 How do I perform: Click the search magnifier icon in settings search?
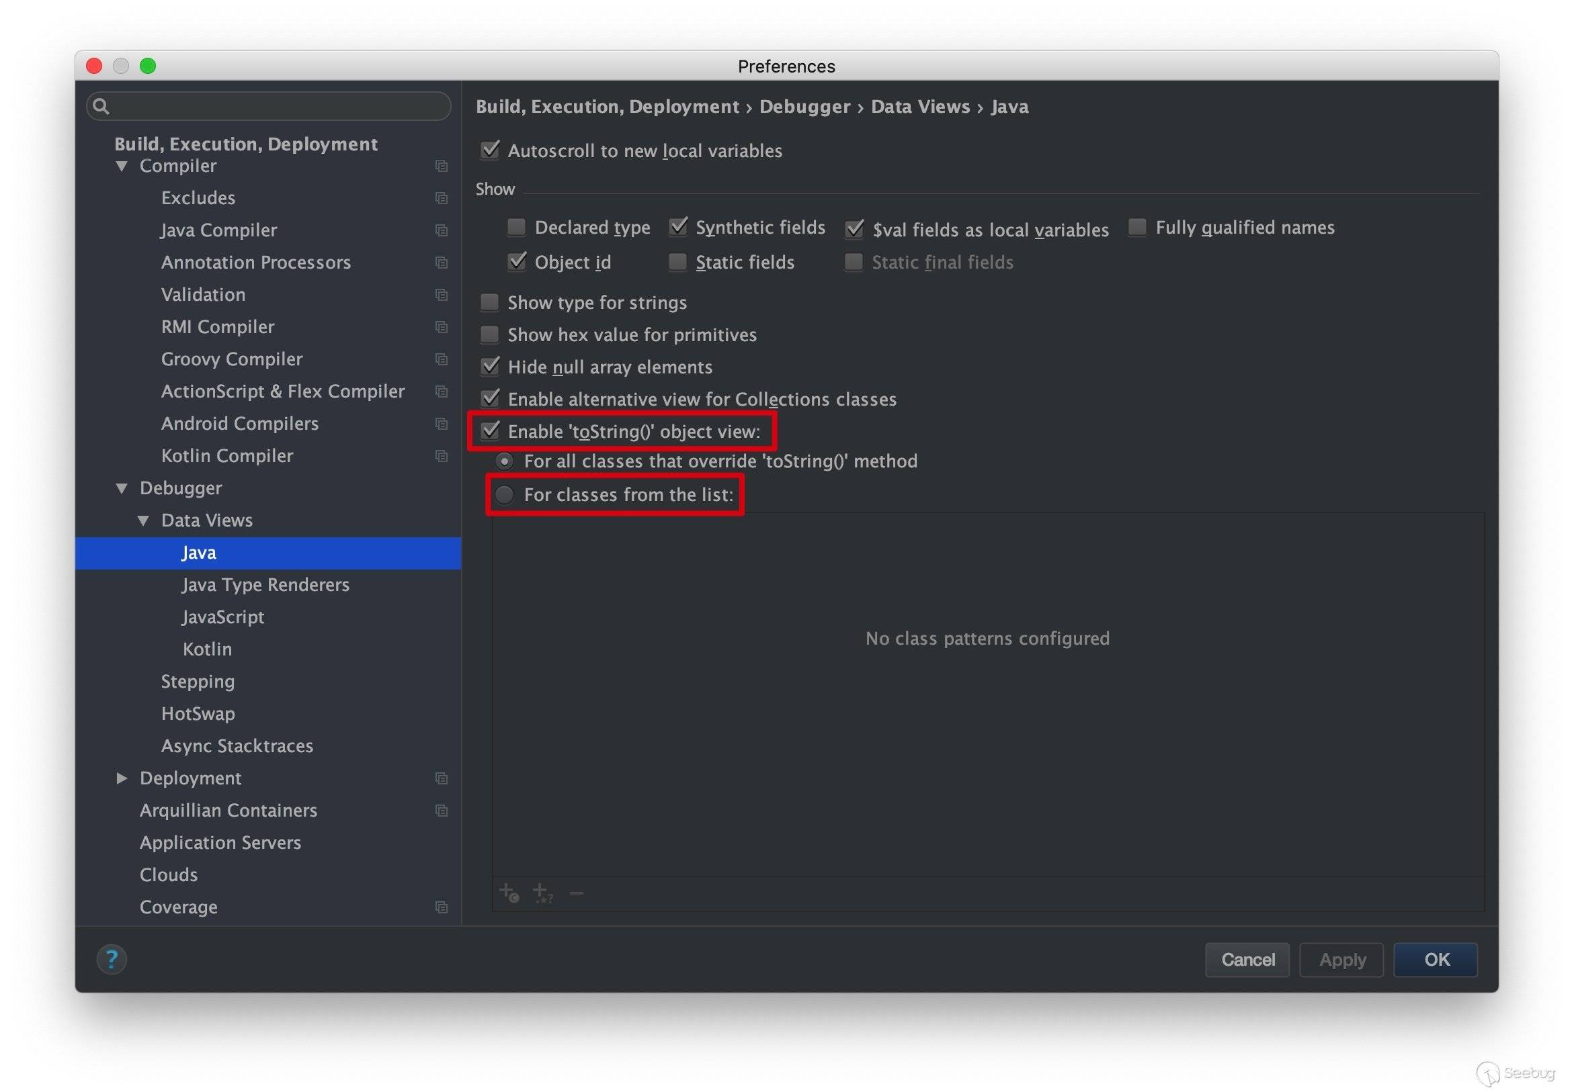(x=101, y=106)
